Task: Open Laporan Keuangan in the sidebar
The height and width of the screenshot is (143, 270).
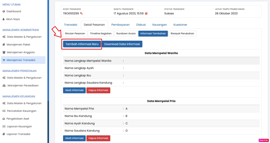Action: (x=19, y=126)
